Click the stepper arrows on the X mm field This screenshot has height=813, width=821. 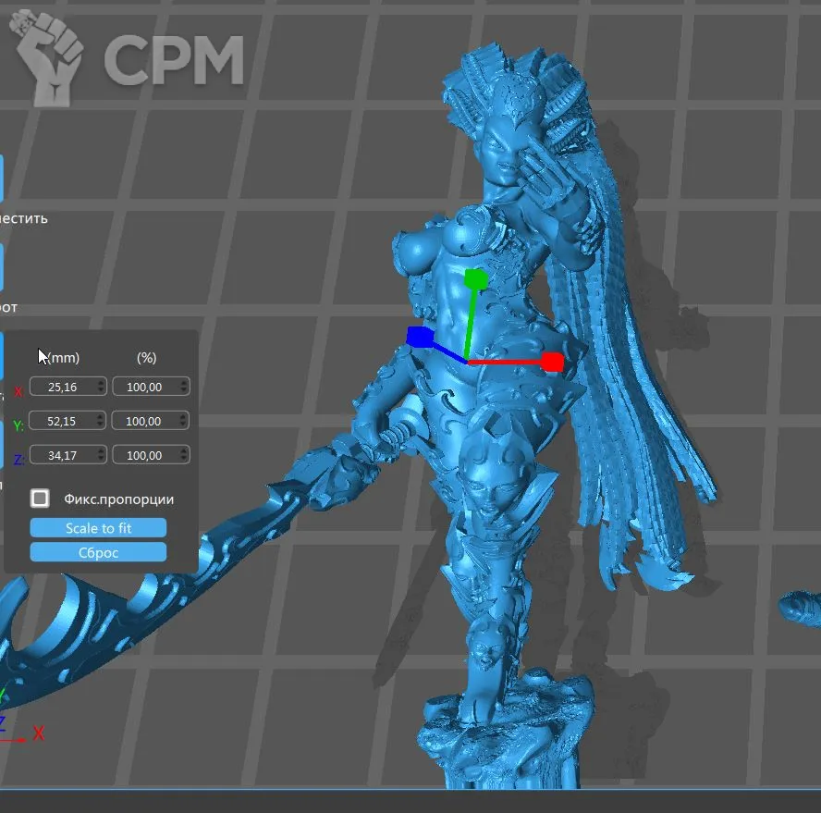click(x=101, y=387)
